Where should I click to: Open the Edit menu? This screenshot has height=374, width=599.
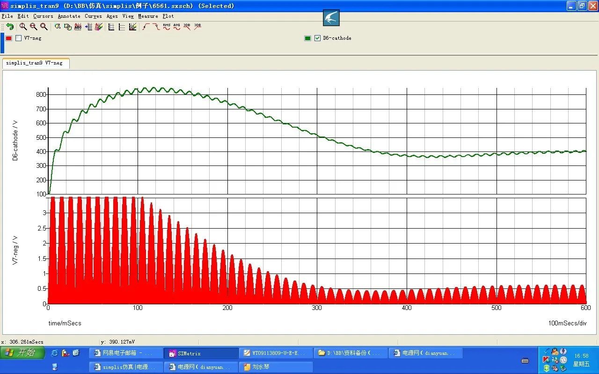(x=23, y=16)
